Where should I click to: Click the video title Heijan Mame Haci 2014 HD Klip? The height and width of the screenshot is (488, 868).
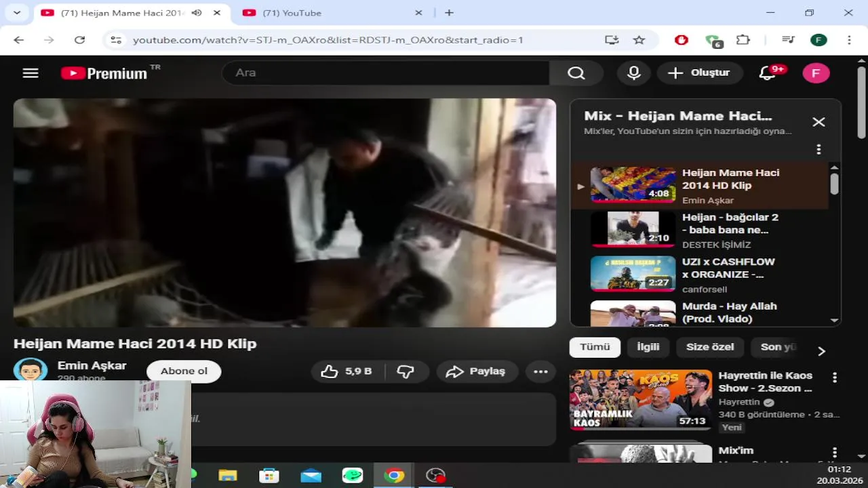click(x=135, y=344)
